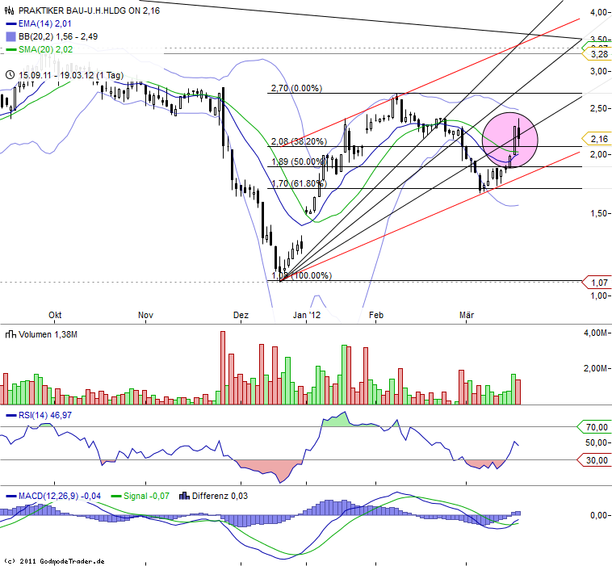Click the Dez month label on time axis
Image resolution: width=612 pixels, height=566 pixels.
point(241,315)
